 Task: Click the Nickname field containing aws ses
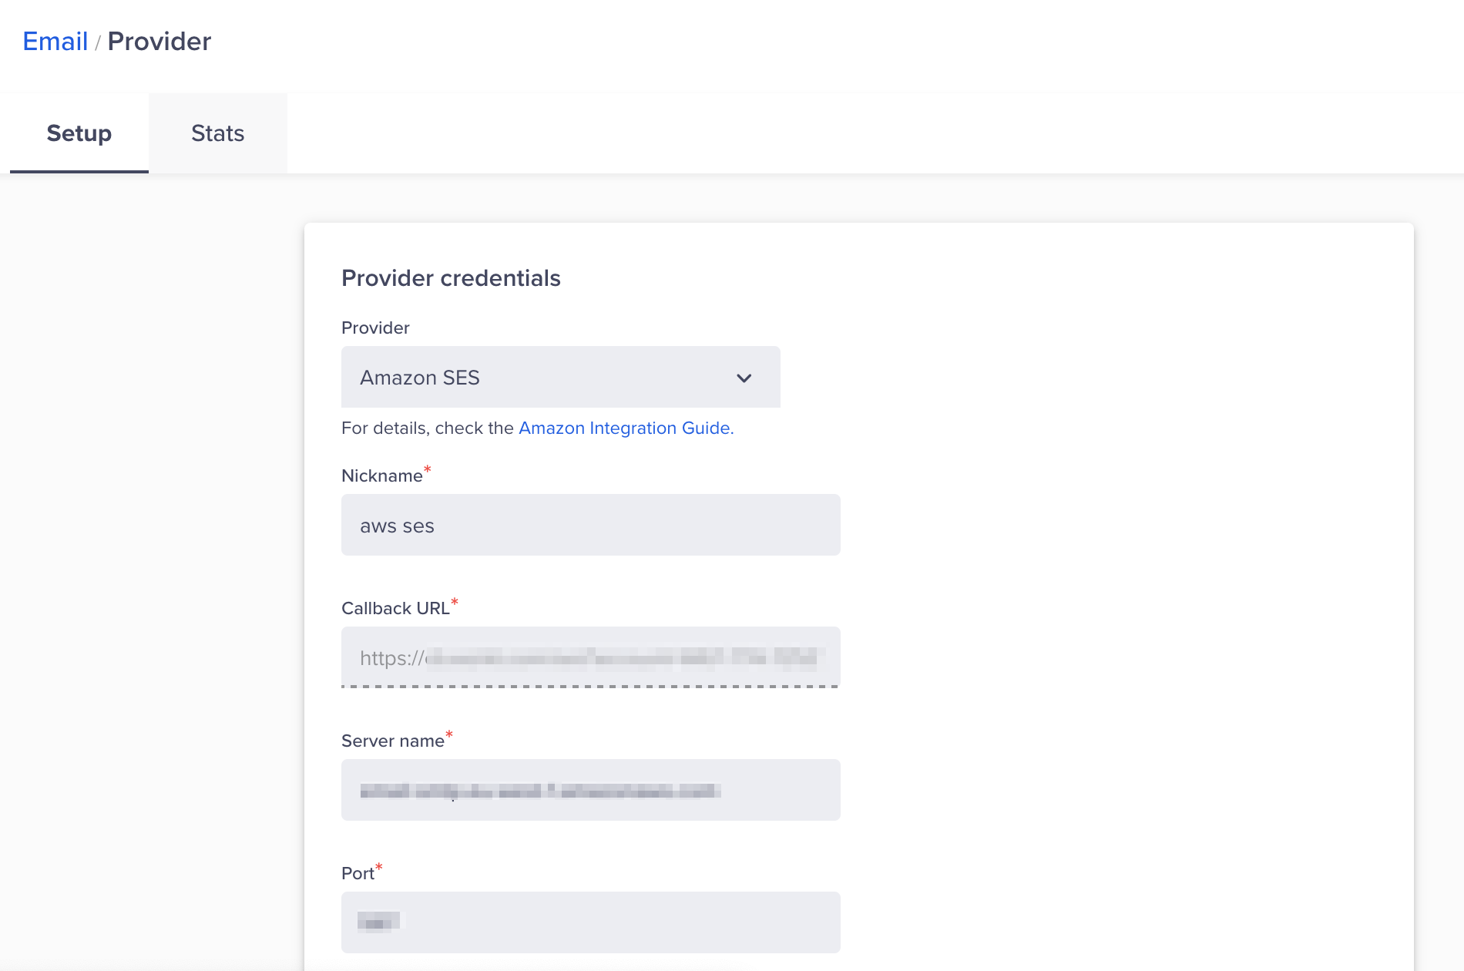tap(590, 525)
